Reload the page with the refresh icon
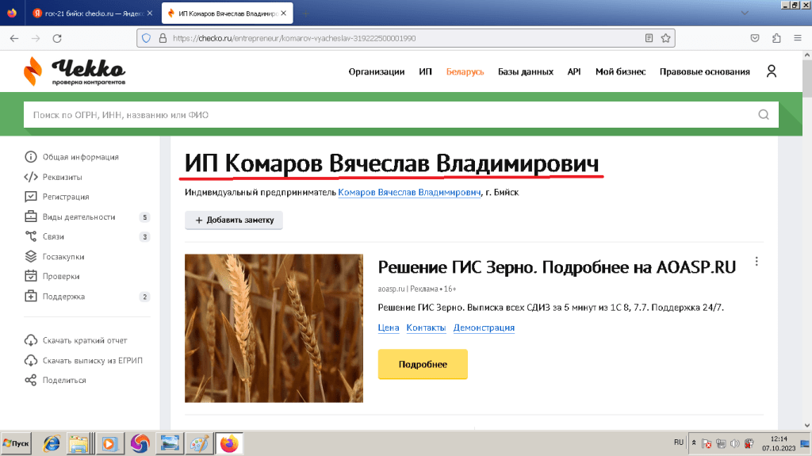The width and height of the screenshot is (812, 456). [56, 38]
